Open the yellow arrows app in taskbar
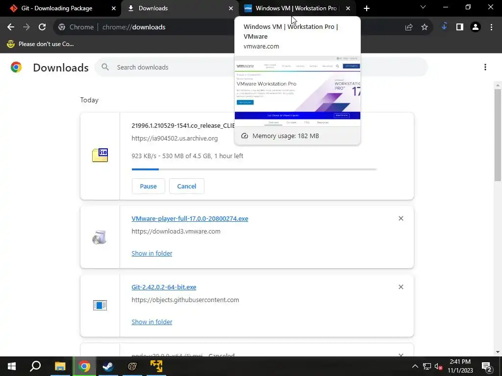 (156, 366)
